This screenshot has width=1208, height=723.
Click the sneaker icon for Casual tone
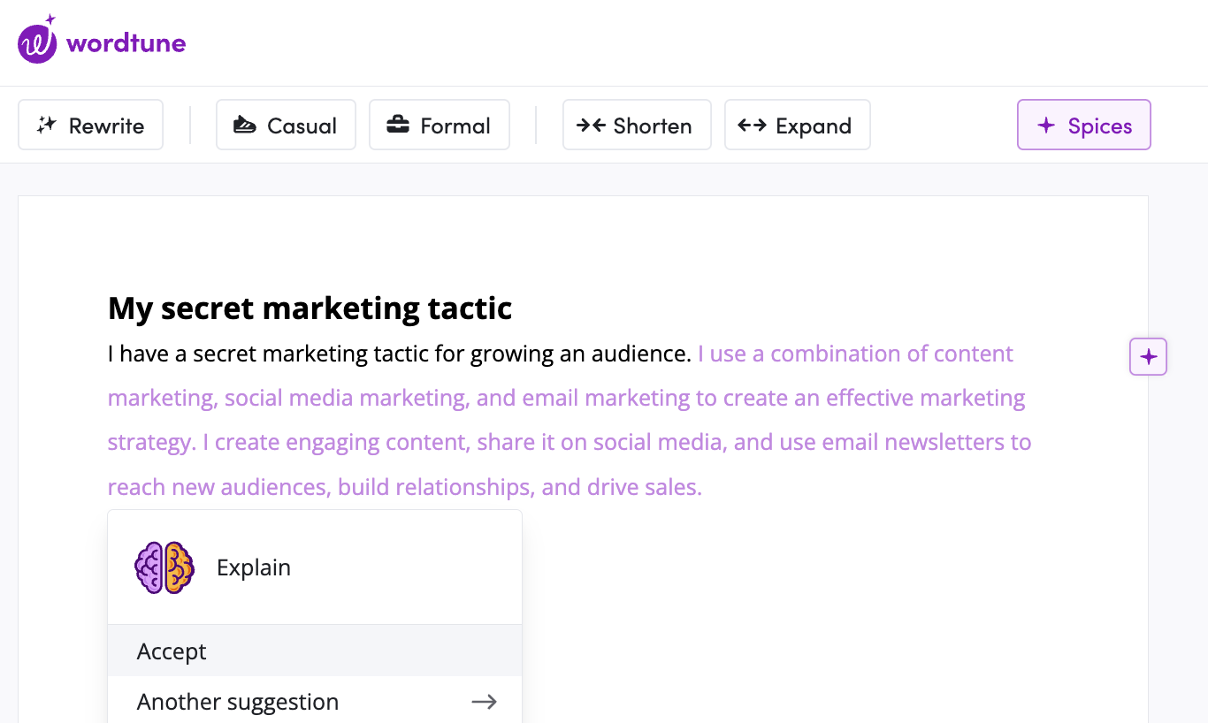(244, 126)
